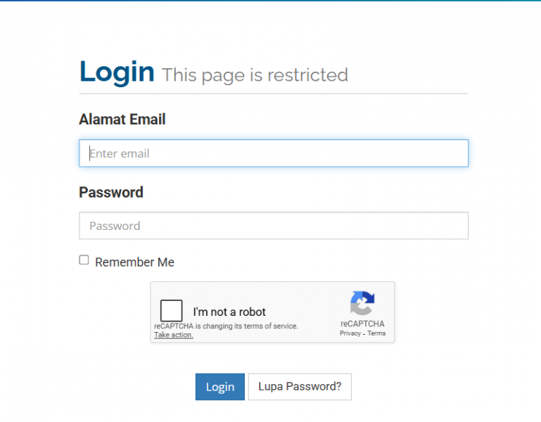Open the reCAPTCHA Terms link
This screenshot has width=541, height=422.
pyautogui.click(x=376, y=333)
